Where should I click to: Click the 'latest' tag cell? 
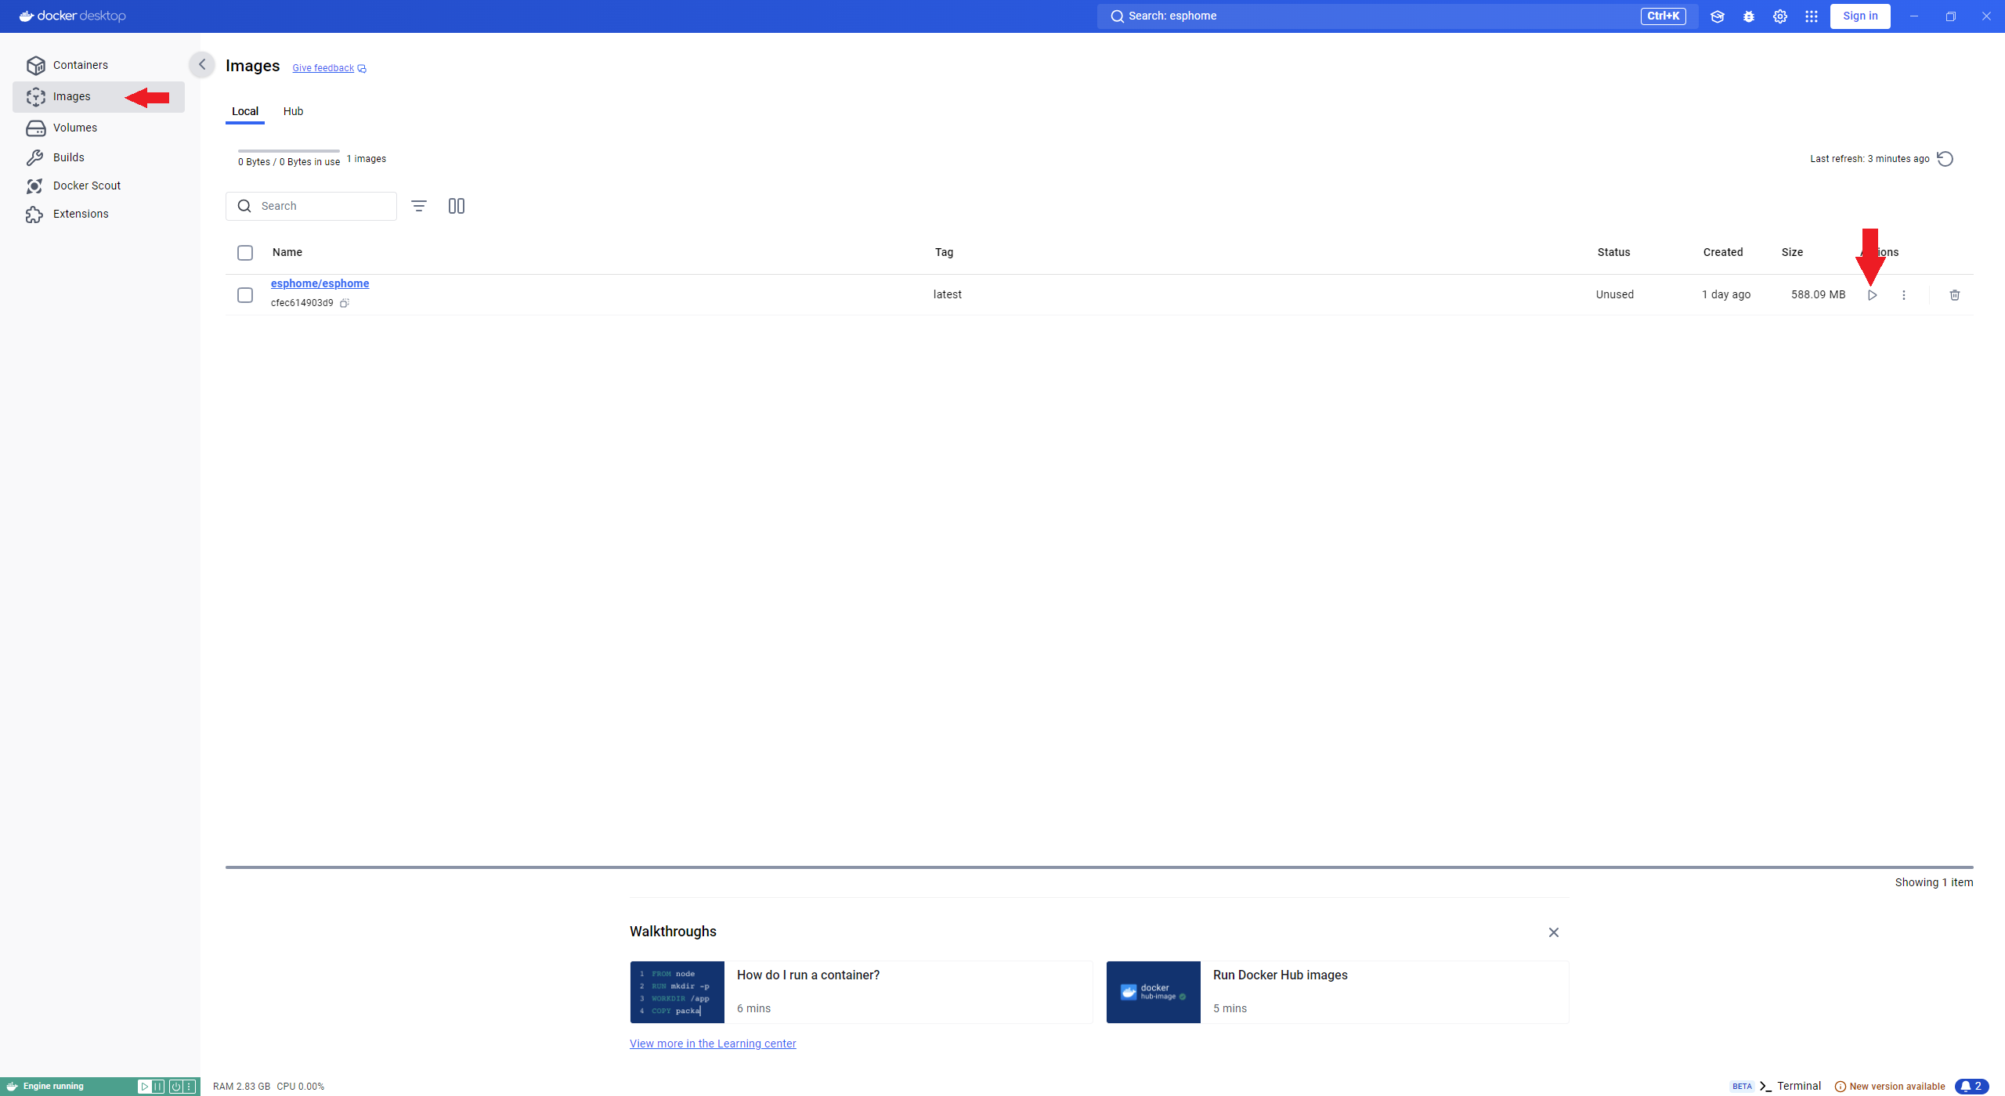(948, 294)
